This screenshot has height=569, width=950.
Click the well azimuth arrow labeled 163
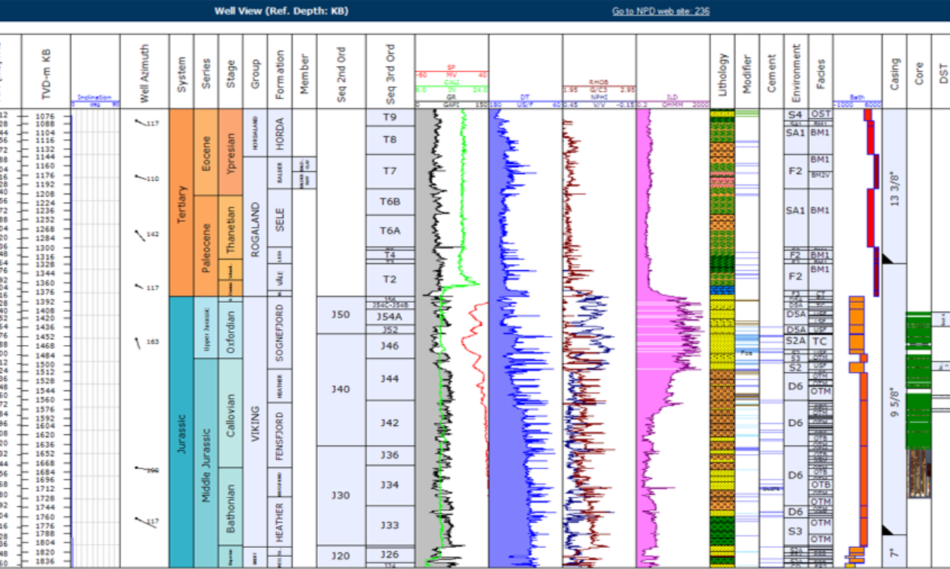138,343
